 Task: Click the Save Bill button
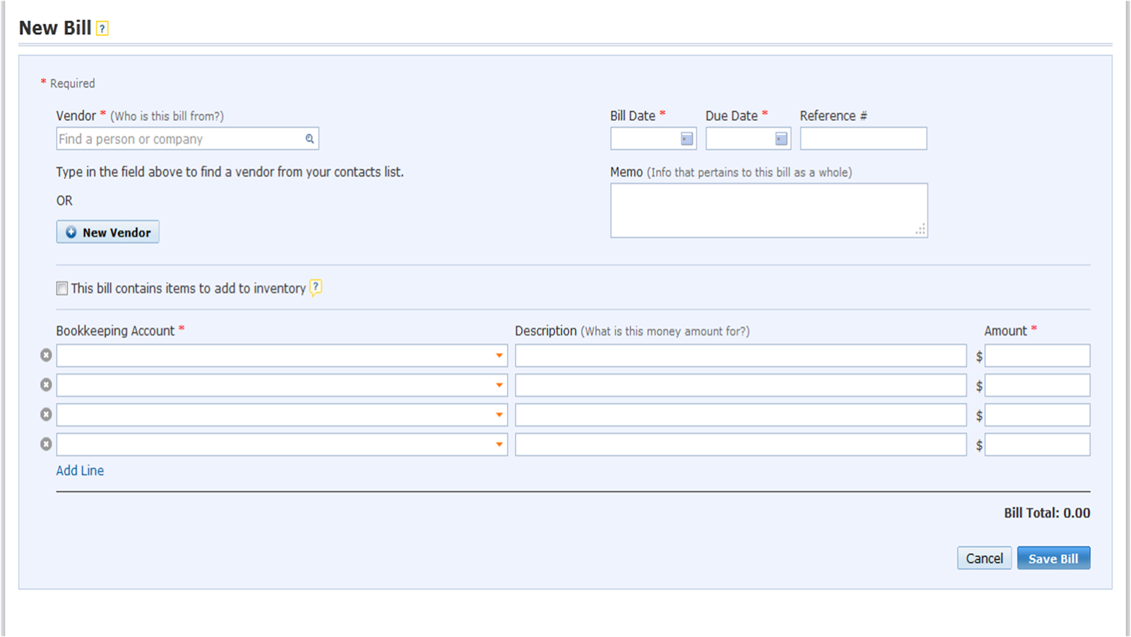tap(1053, 559)
